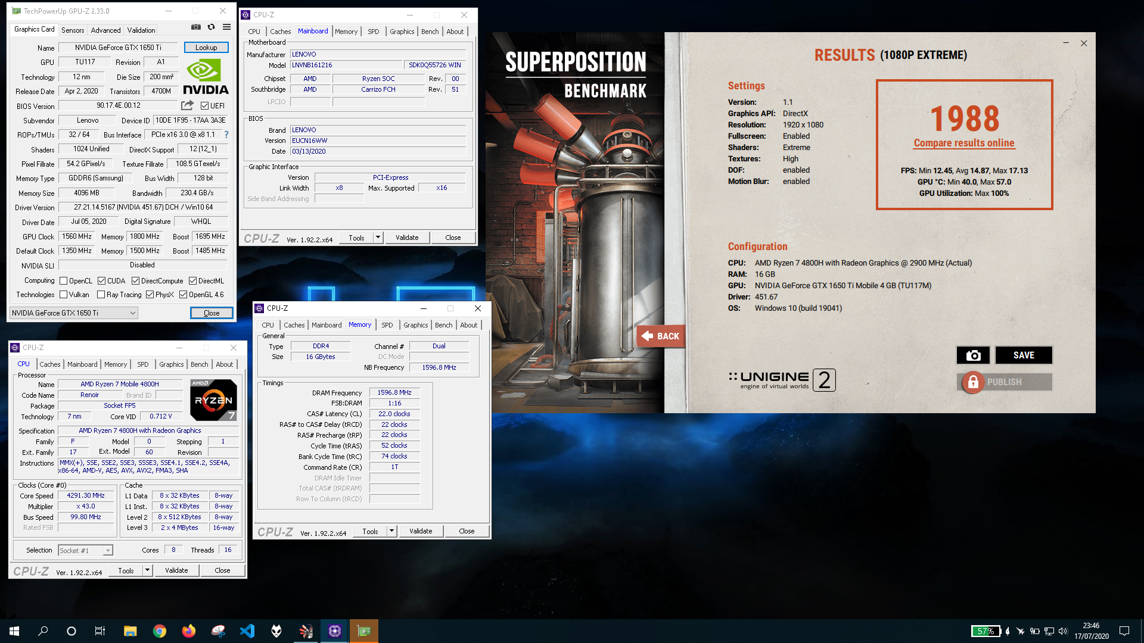Click the Core Speed value field
The image size is (1144, 643).
point(86,495)
